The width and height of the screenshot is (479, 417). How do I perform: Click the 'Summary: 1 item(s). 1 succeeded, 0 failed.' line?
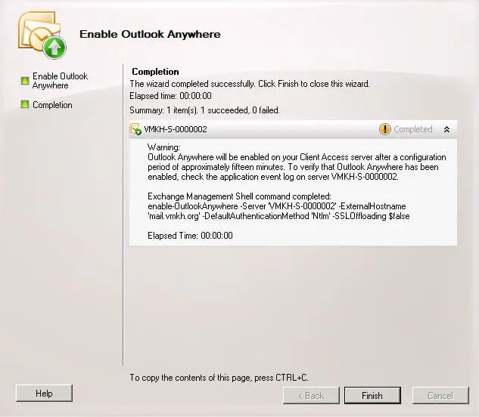[x=204, y=110]
